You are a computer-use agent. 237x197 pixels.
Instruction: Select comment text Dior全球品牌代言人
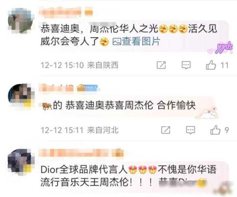coord(84,170)
